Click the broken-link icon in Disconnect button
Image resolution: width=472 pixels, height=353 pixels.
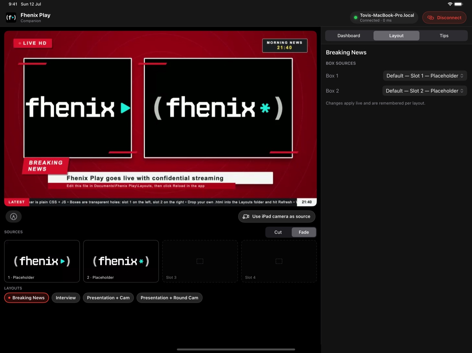tap(431, 18)
